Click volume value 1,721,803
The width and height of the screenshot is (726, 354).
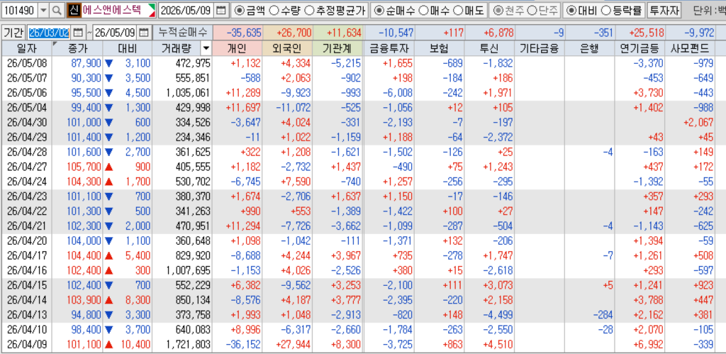tap(188, 345)
